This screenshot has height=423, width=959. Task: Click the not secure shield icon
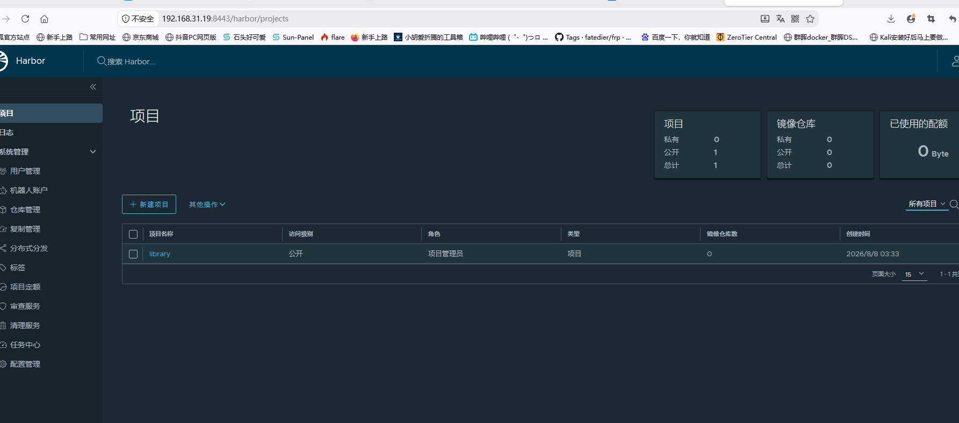point(126,19)
